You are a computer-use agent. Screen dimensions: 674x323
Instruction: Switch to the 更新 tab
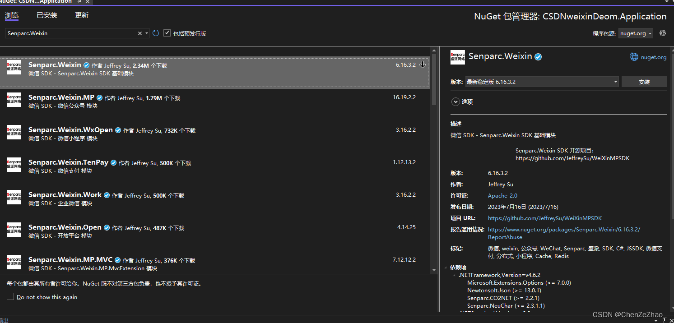(x=82, y=15)
